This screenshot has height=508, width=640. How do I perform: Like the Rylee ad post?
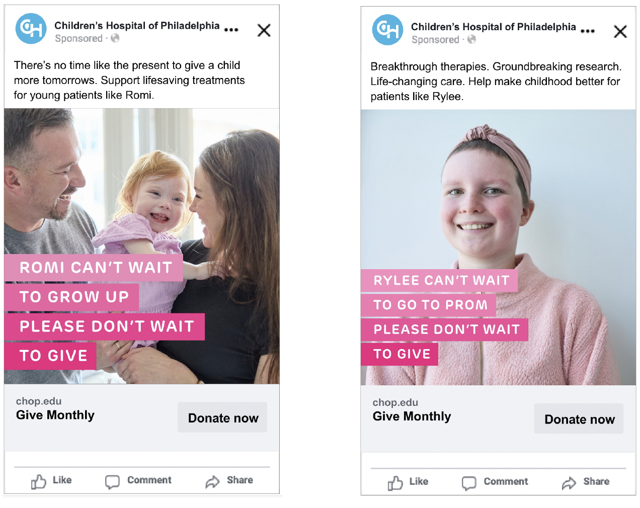click(x=408, y=482)
